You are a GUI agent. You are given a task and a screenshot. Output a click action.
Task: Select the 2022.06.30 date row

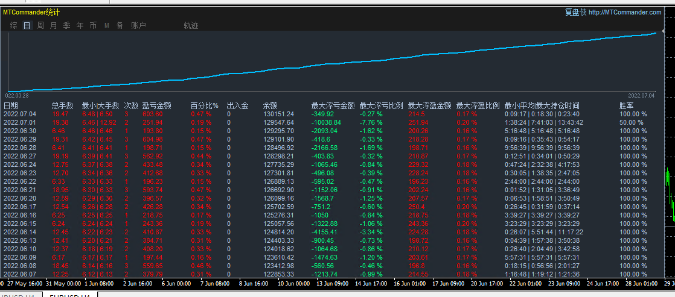point(20,131)
